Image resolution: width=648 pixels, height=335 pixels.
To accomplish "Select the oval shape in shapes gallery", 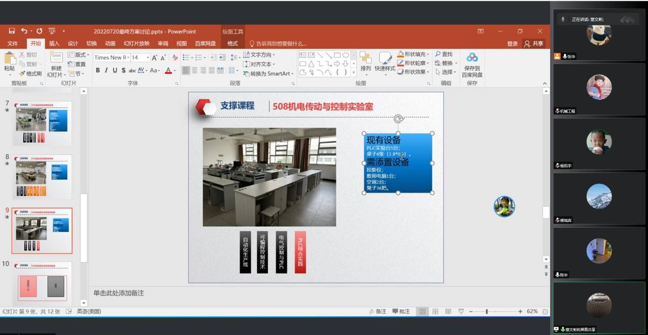I will 346,55.
